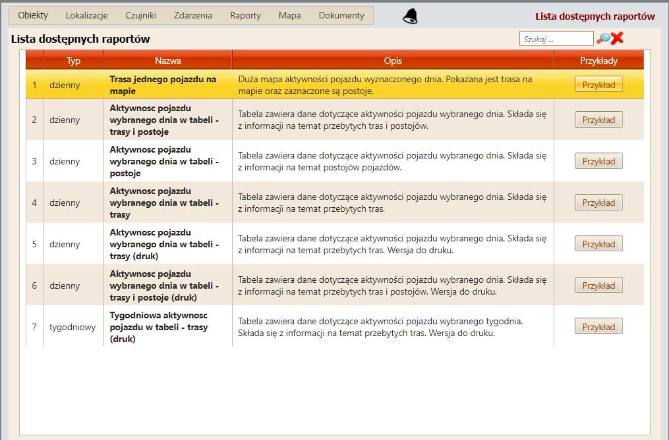Click the Przykład button in row 6
669x440 pixels.
[x=598, y=285]
